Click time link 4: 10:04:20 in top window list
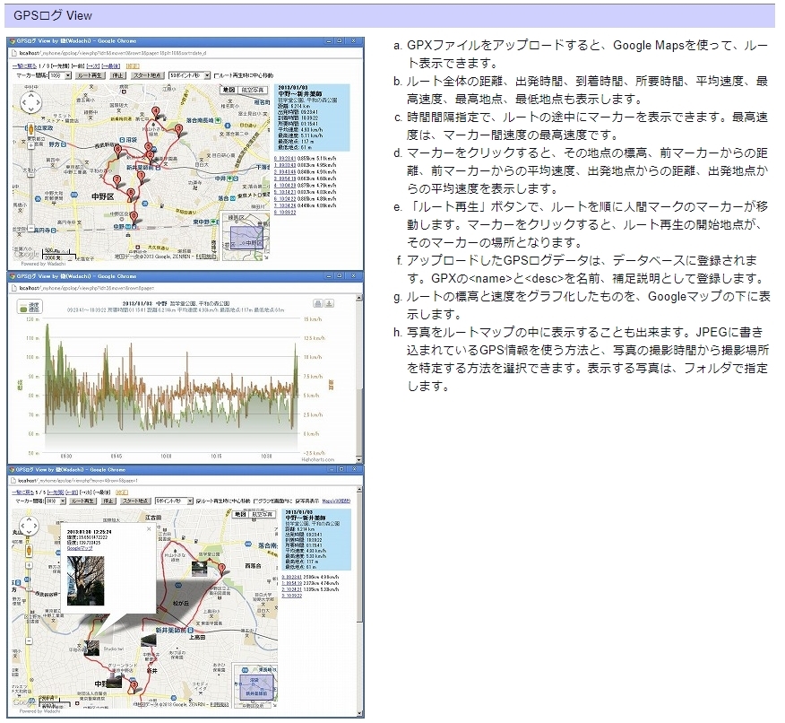The height and width of the screenshot is (723, 785). 285,186
